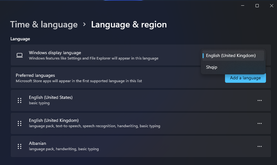The height and width of the screenshot is (165, 277).
Task: Open more options for English (United Kingdom) row
Action: point(260,123)
